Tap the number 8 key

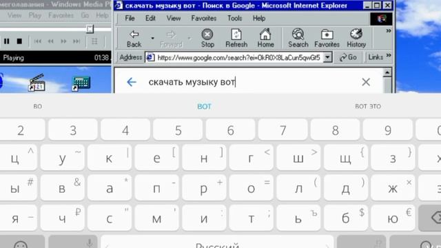pos(335,130)
